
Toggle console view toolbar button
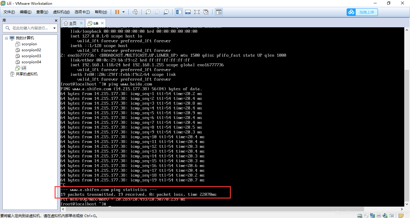click(219, 12)
